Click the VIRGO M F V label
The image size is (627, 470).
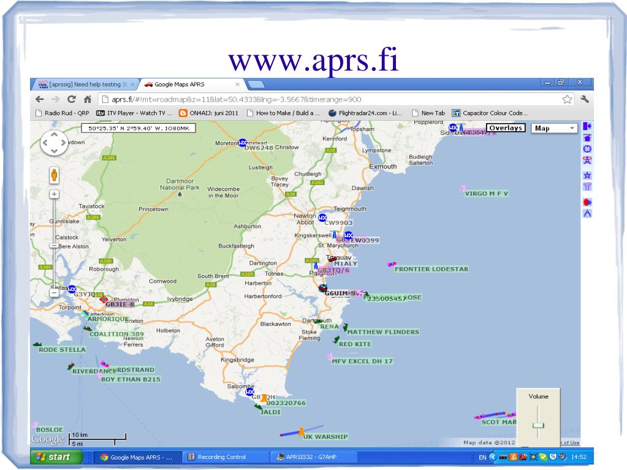click(486, 194)
